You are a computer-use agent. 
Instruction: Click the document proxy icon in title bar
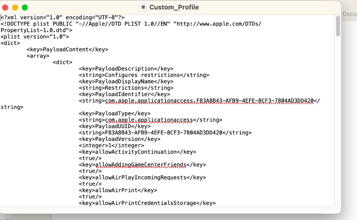coord(143,7)
